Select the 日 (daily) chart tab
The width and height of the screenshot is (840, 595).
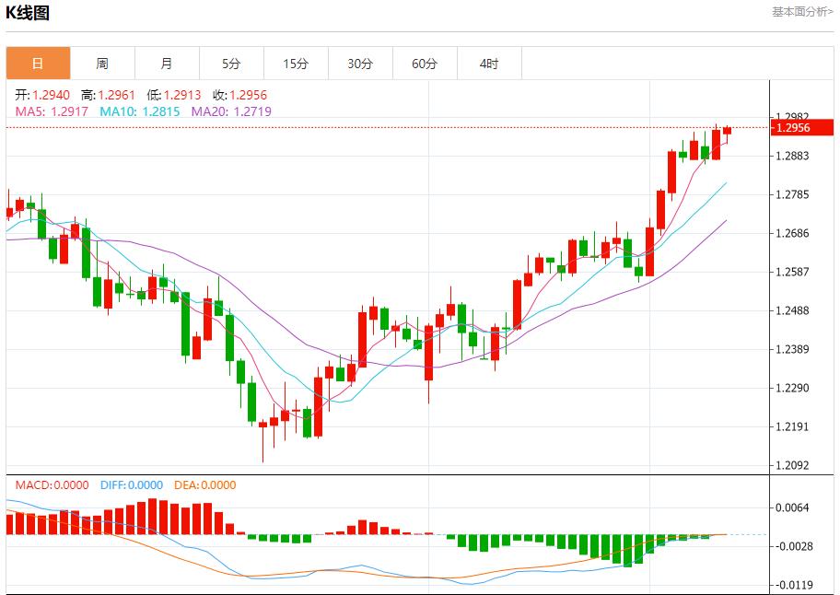(x=38, y=64)
